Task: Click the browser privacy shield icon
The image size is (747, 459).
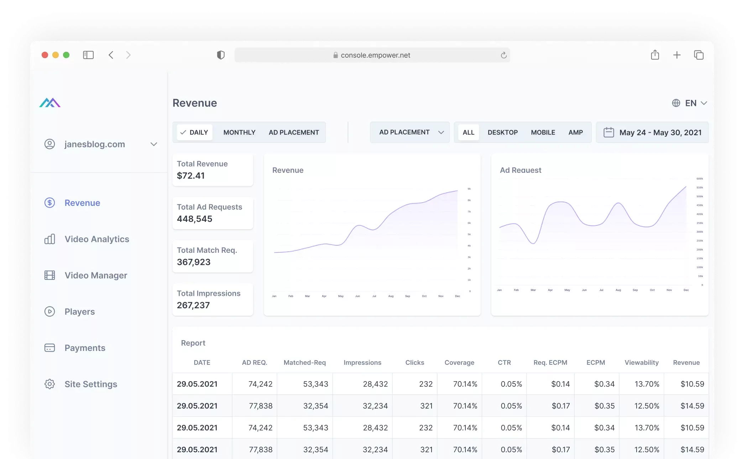Action: click(221, 55)
